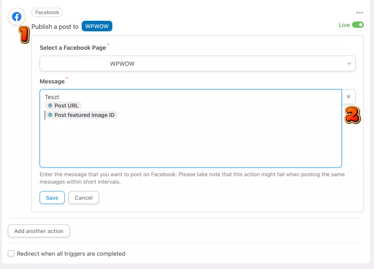Click the WordPress icon on the Post URL token
Image resolution: width=374 pixels, height=269 pixels.
click(50, 105)
